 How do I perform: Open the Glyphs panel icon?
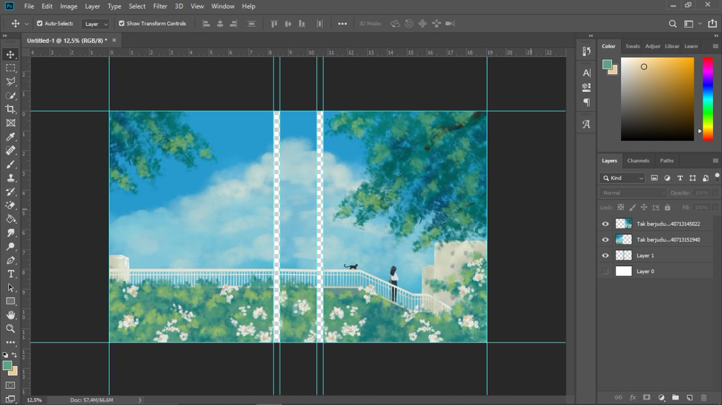(x=587, y=124)
